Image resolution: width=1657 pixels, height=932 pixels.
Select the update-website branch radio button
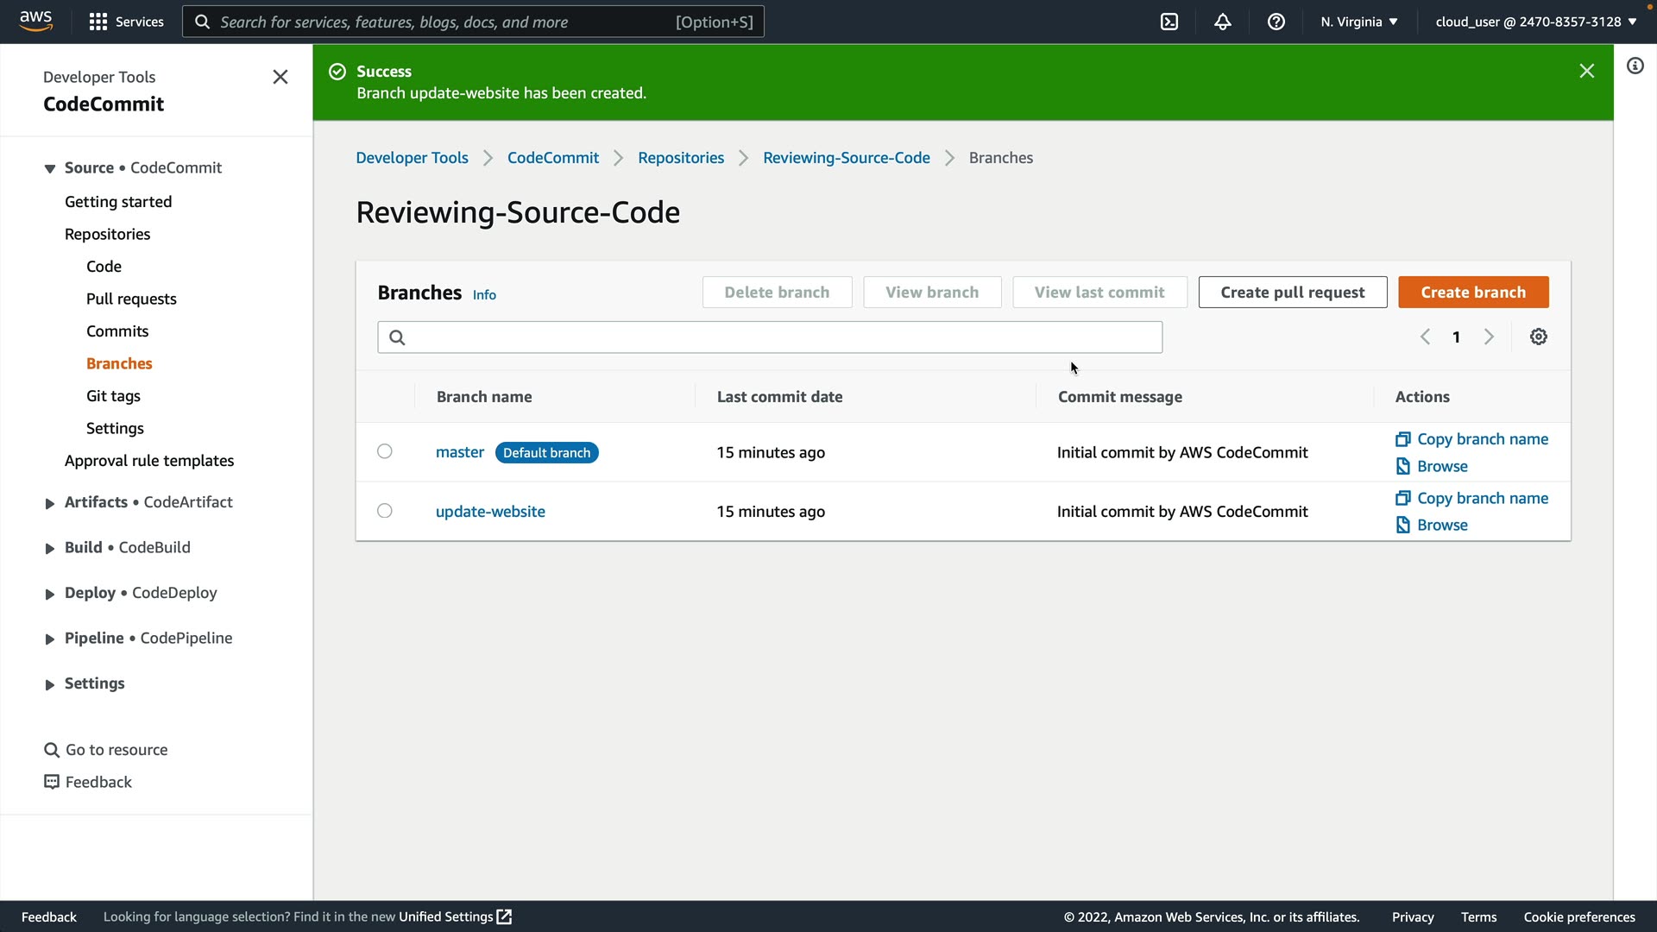[x=385, y=511]
